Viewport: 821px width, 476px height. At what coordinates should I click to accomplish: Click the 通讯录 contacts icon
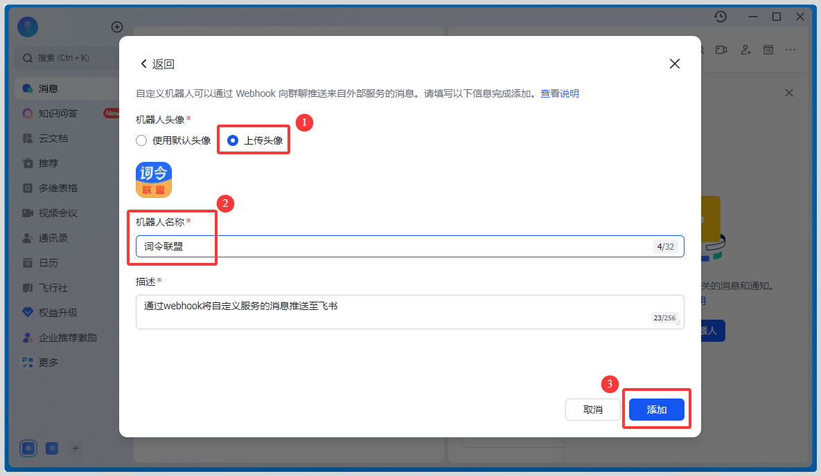pyautogui.click(x=28, y=238)
